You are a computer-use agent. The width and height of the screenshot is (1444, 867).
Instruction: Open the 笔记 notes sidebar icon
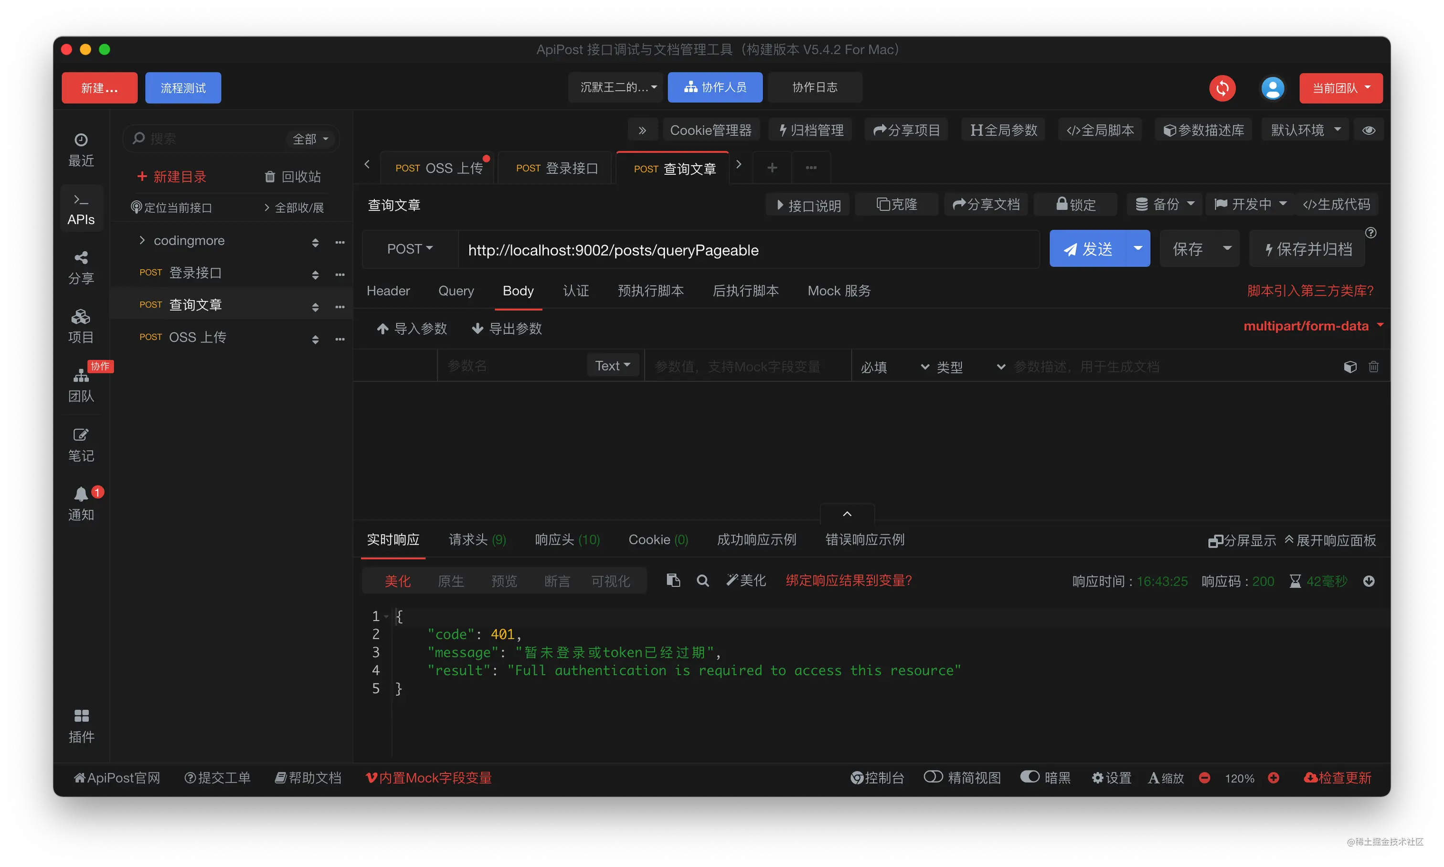81,444
